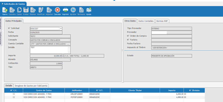Click the Aprobar toolbar icon
Screen dimensions: 223x102
click(x=73, y=10)
